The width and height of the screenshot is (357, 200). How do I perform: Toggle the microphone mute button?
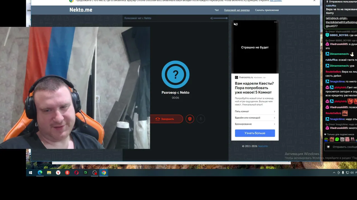201,119
